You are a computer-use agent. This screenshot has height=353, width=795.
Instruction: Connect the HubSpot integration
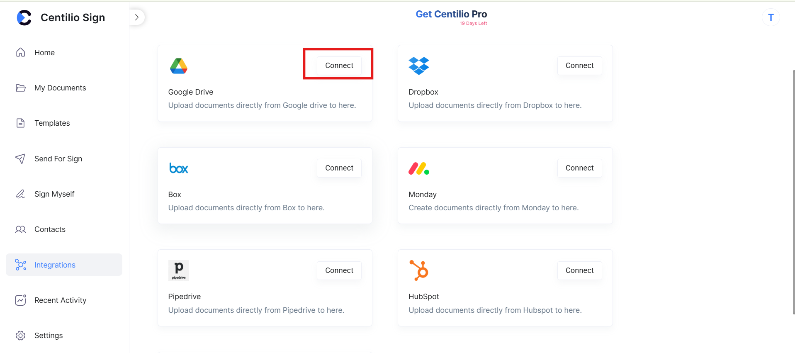579,270
